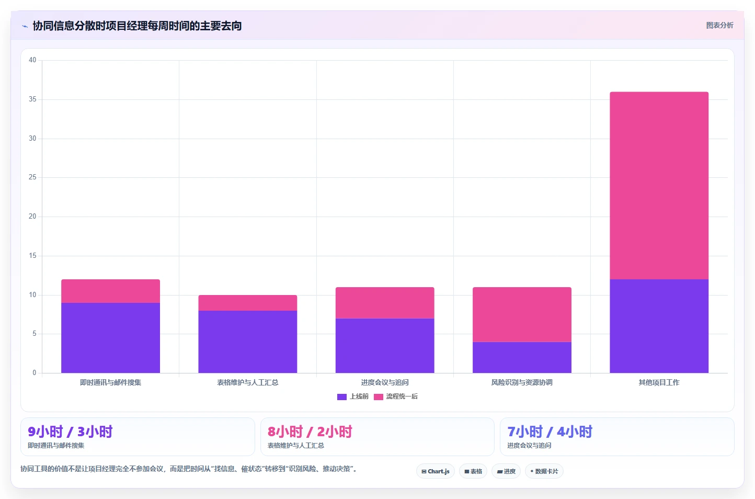Click the tall pink bar for 其他项目工作
Image resolution: width=755 pixels, height=499 pixels.
click(659, 186)
